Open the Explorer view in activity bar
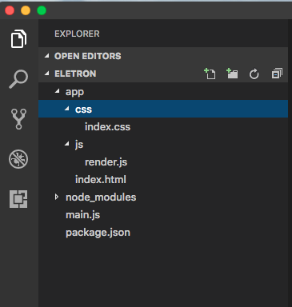The image size is (292, 307). point(18,39)
